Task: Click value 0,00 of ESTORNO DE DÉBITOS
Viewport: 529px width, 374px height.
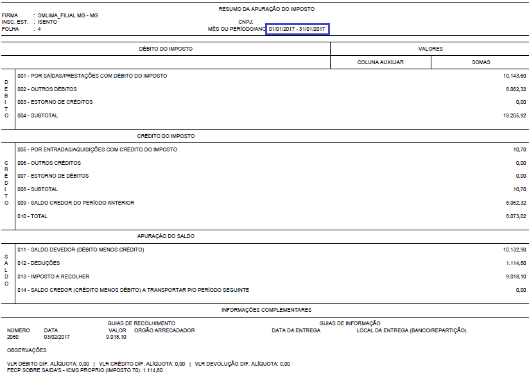Action: [521, 176]
